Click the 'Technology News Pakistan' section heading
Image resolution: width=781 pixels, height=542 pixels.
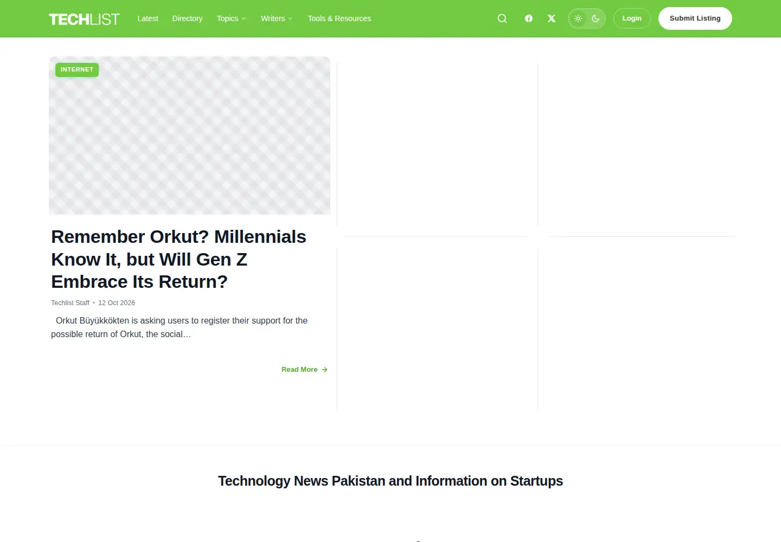(390, 481)
